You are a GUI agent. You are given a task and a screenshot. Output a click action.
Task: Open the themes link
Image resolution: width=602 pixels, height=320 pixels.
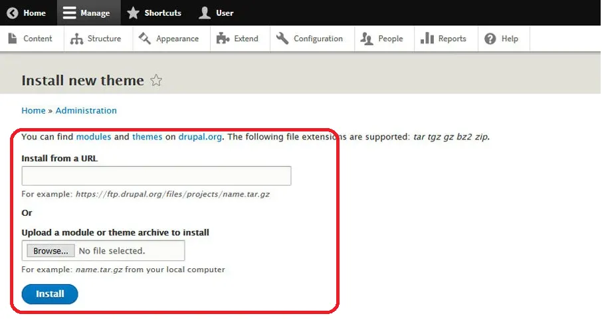point(148,137)
